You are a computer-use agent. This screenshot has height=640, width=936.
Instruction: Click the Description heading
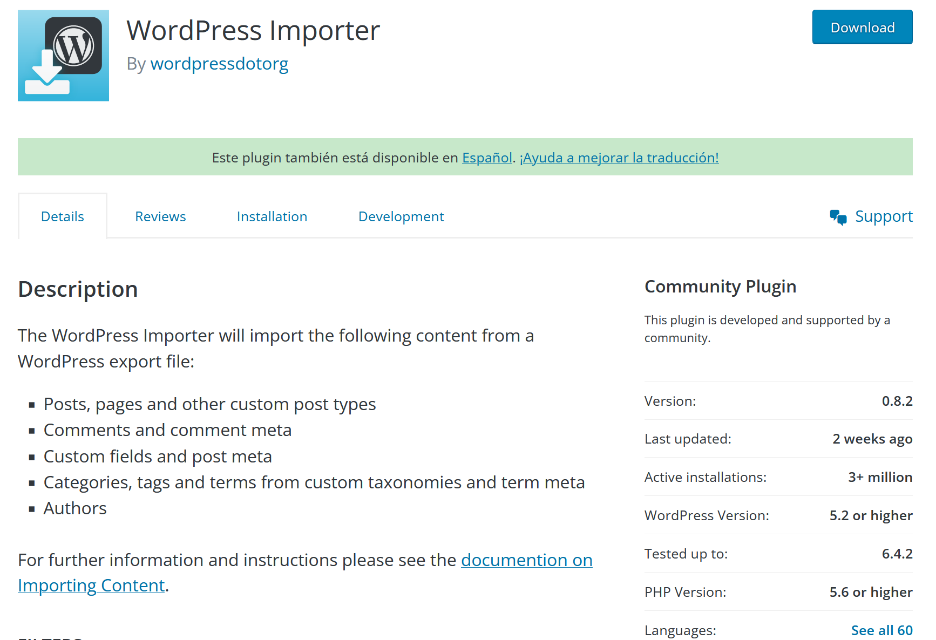[x=78, y=289]
